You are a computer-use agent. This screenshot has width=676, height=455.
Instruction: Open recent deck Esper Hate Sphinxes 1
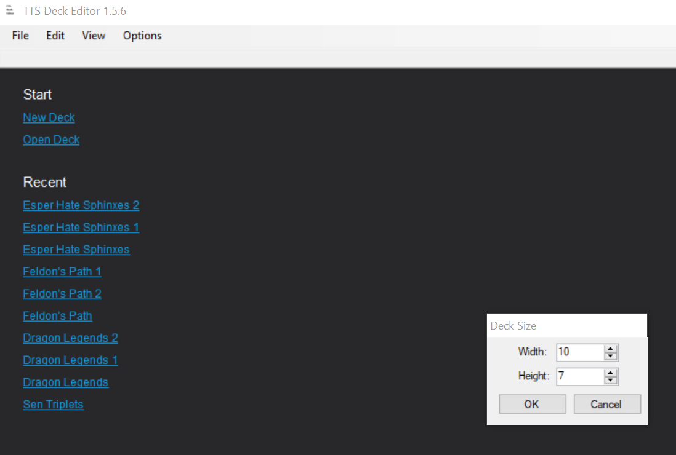[81, 227]
